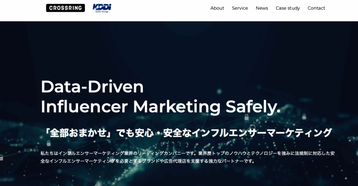
Task: Click the paragraph line beginning with 私たちは
Action: [187, 154]
